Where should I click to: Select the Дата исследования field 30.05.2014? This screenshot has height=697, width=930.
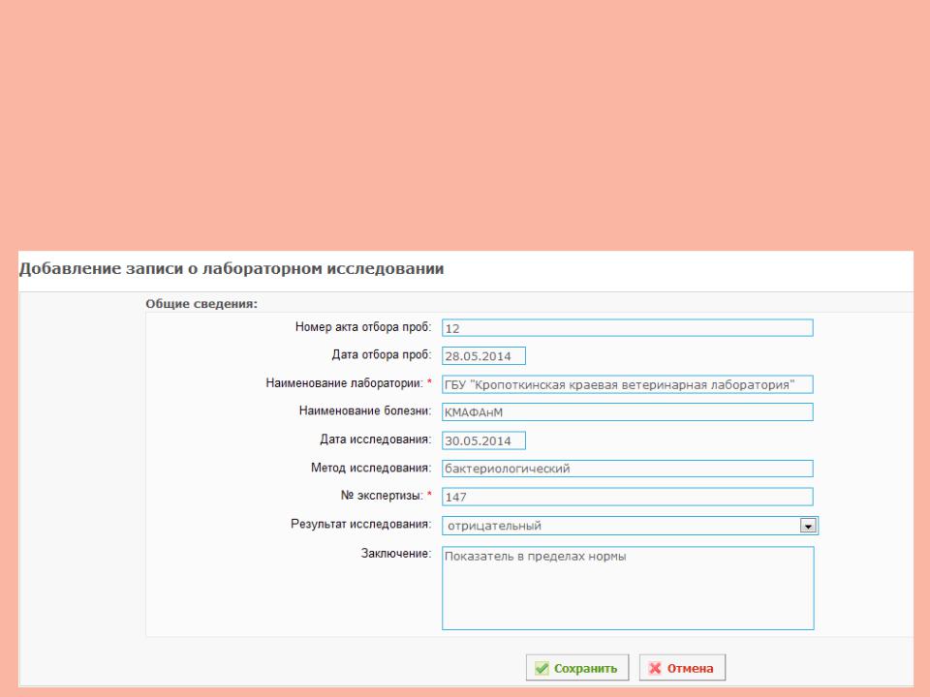(x=483, y=440)
